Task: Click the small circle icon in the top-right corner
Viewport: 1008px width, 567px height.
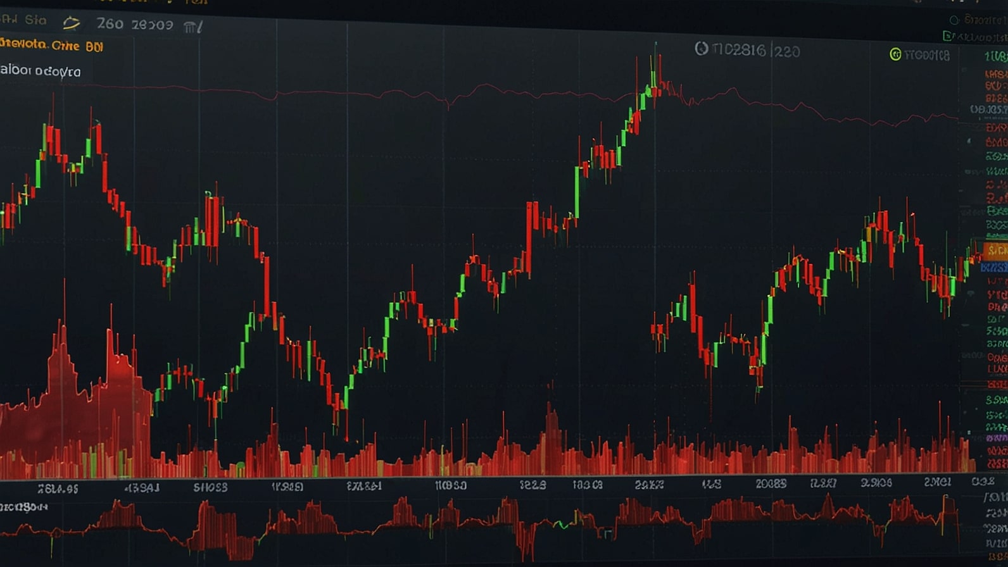Action: (954, 20)
